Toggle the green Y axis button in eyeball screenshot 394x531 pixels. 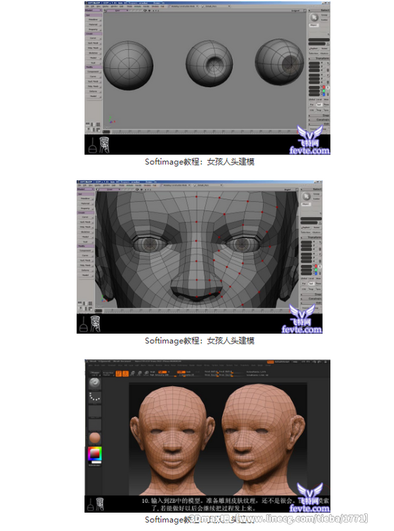(x=324, y=91)
